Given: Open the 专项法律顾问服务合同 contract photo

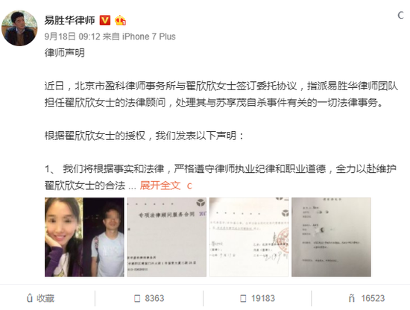Looking at the screenshot, I should (166, 237).
